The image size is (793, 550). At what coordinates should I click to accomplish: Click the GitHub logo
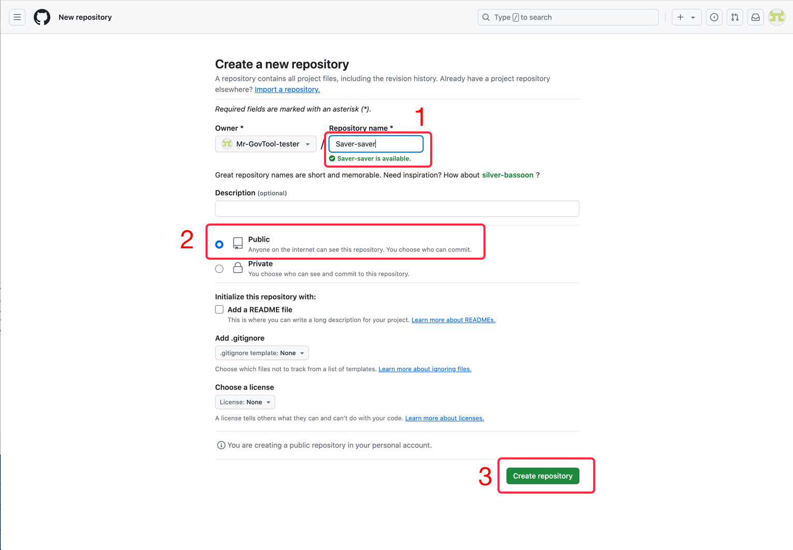(x=42, y=17)
